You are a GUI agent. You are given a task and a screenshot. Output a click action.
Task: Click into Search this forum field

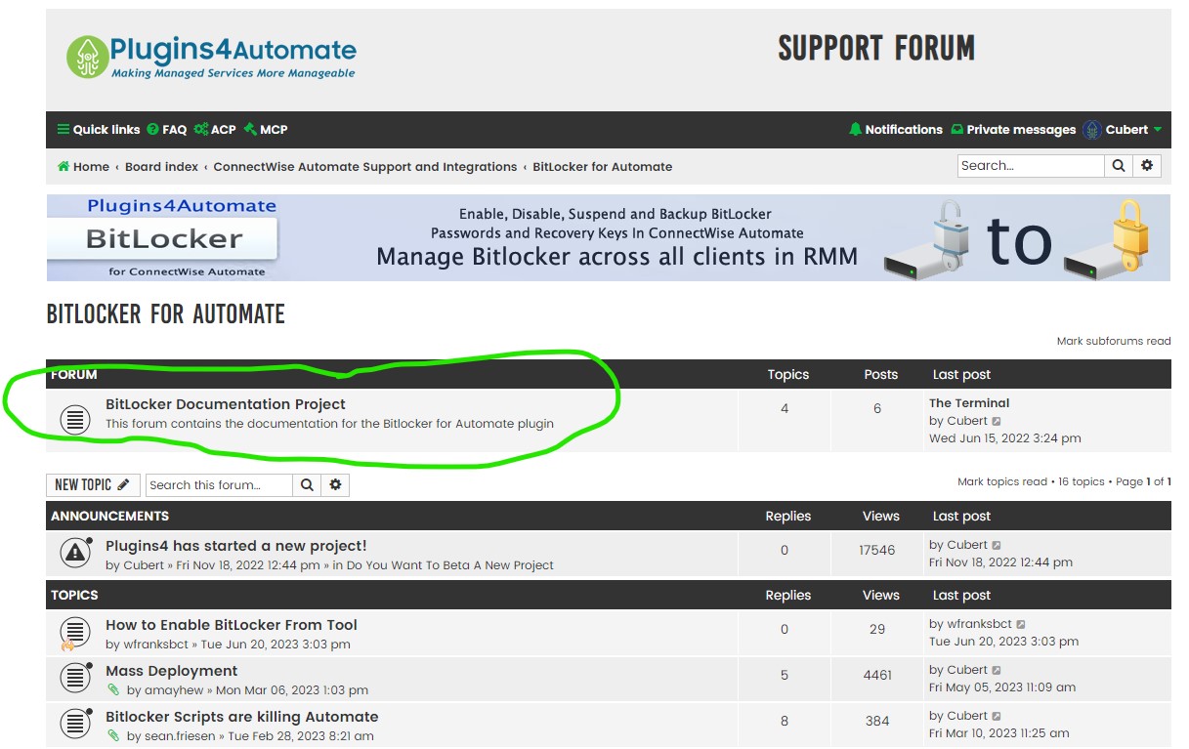tap(219, 485)
